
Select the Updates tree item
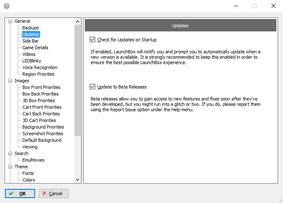click(x=31, y=34)
